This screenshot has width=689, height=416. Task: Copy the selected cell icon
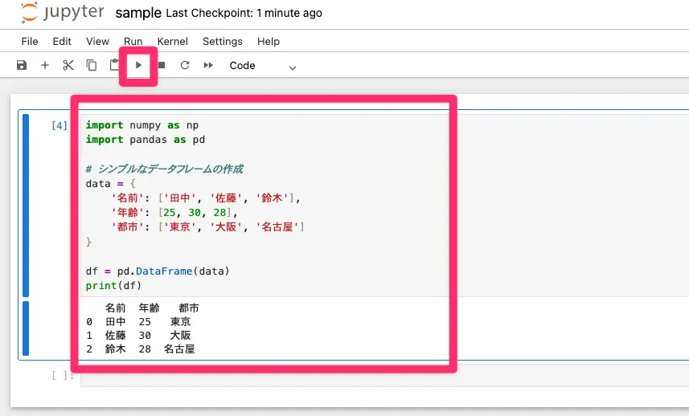click(x=92, y=65)
